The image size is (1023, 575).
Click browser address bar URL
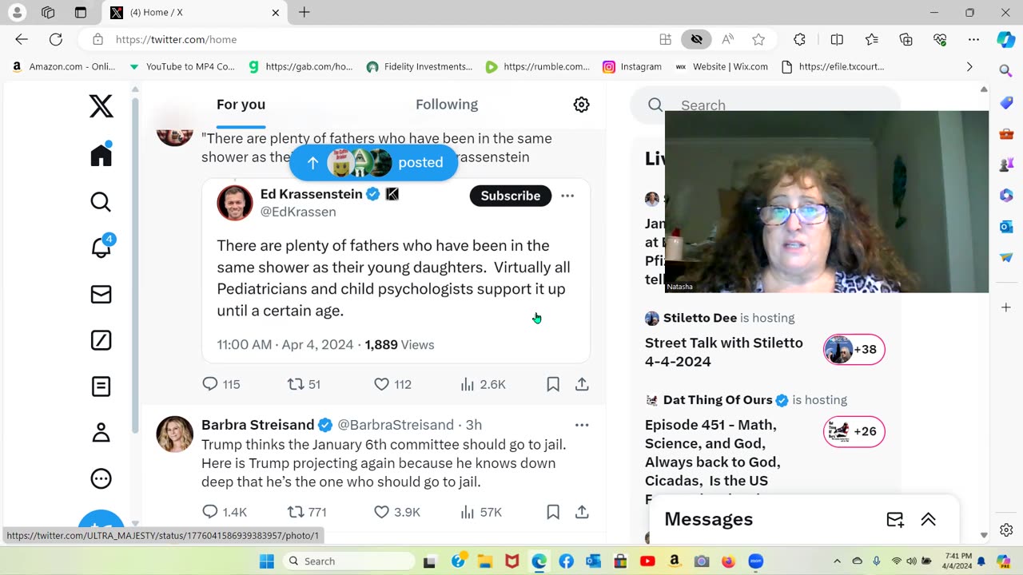point(176,39)
